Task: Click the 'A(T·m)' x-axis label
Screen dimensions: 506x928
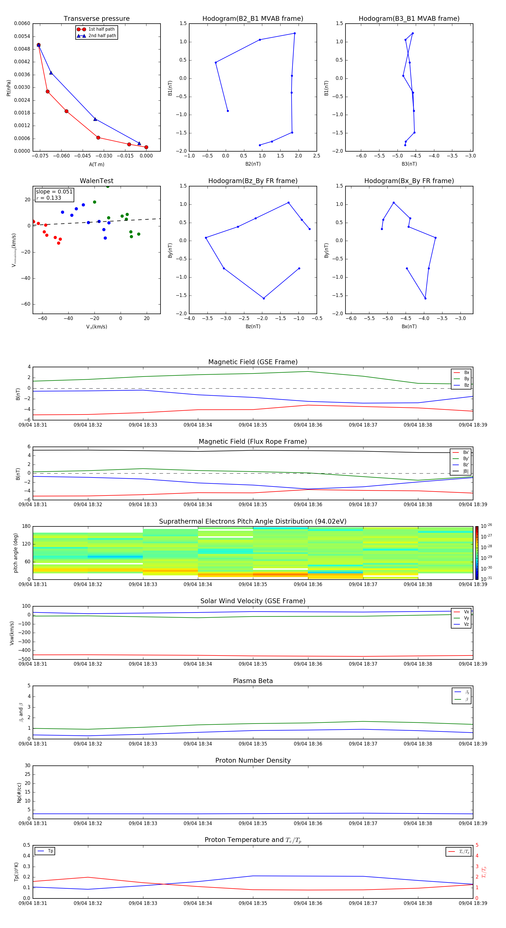Action: coord(96,164)
